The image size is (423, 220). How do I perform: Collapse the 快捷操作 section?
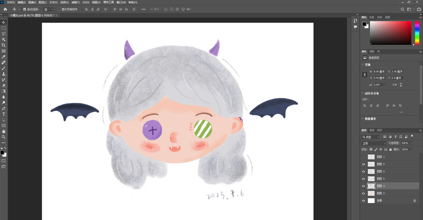click(362, 119)
